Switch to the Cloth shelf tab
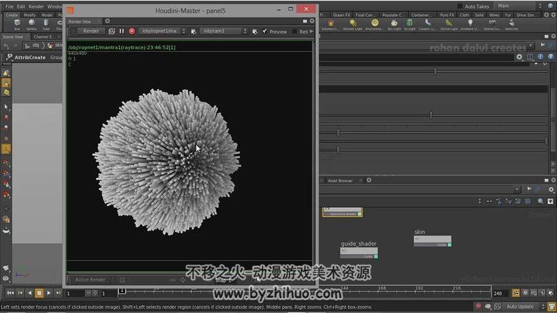The width and height of the screenshot is (557, 313). click(464, 15)
